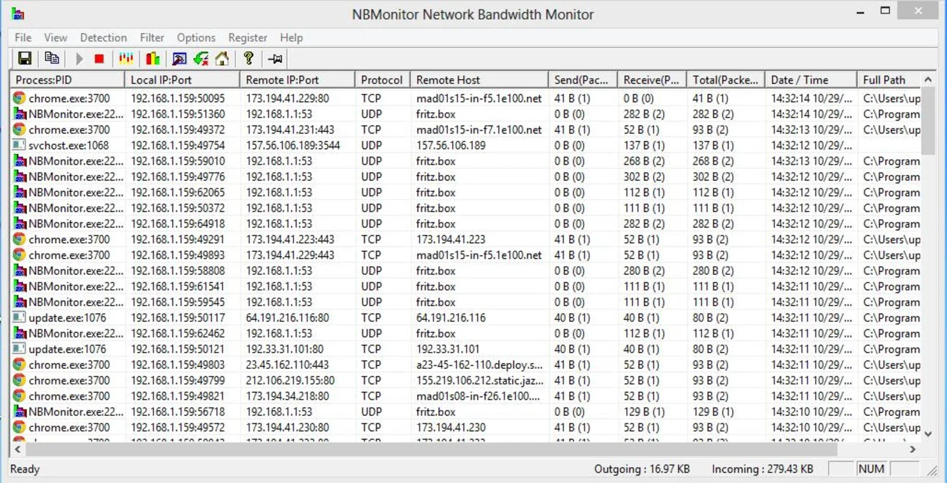Open the View menu
The height and width of the screenshot is (483, 947).
(x=56, y=37)
